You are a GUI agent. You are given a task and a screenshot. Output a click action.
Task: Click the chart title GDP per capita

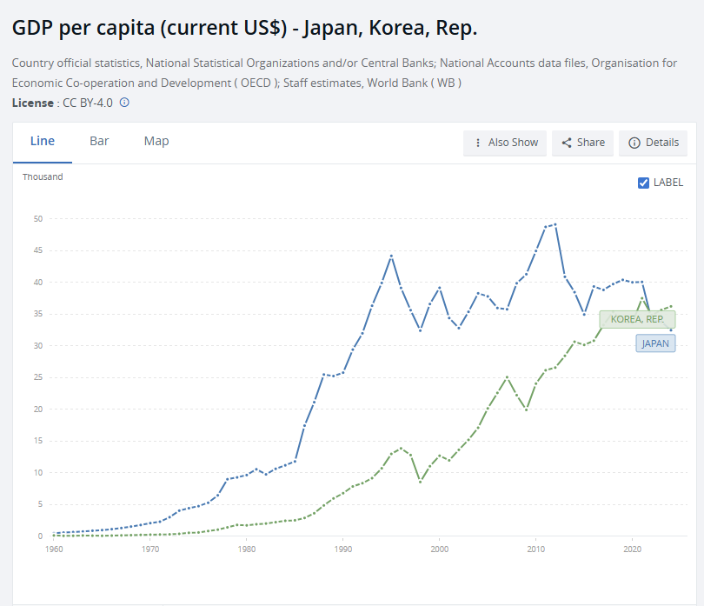pos(245,28)
